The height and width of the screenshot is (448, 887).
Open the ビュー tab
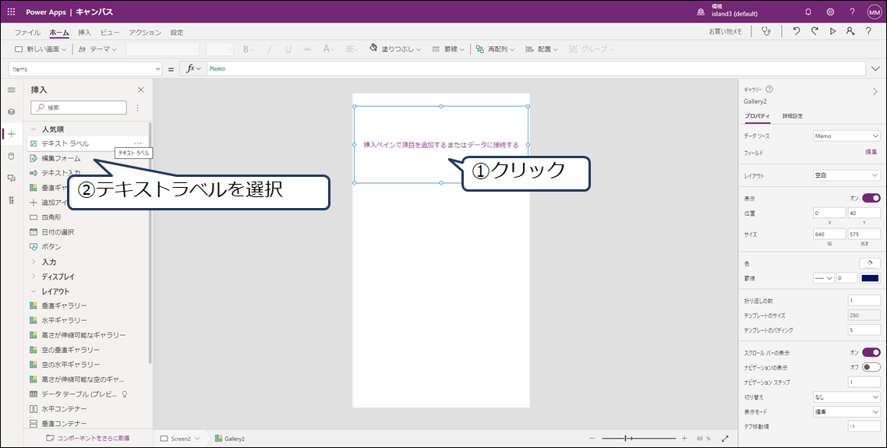point(110,32)
